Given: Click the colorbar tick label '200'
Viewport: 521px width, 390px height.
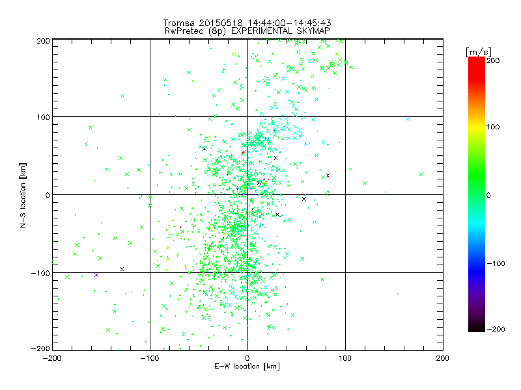Looking at the screenshot, I should 493,60.
